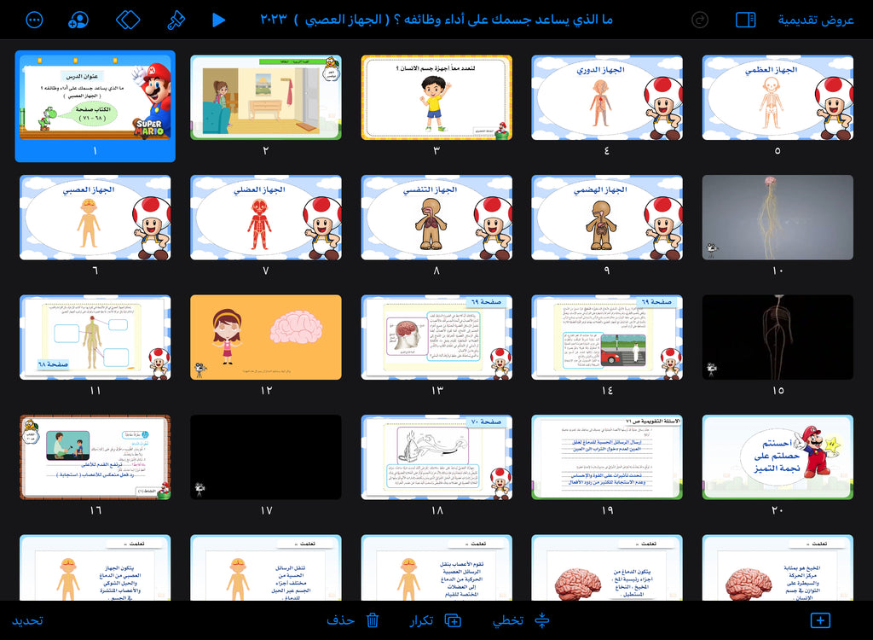
Task: Tap the حذف delete slide button
Action: click(x=353, y=620)
